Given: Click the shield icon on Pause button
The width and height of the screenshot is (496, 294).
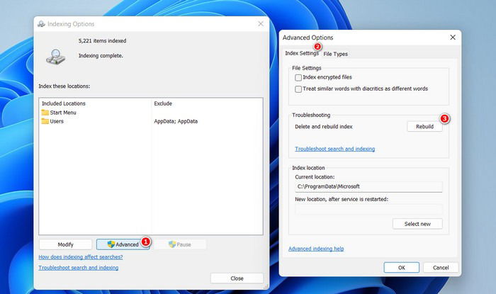Looking at the screenshot, I should click(172, 244).
